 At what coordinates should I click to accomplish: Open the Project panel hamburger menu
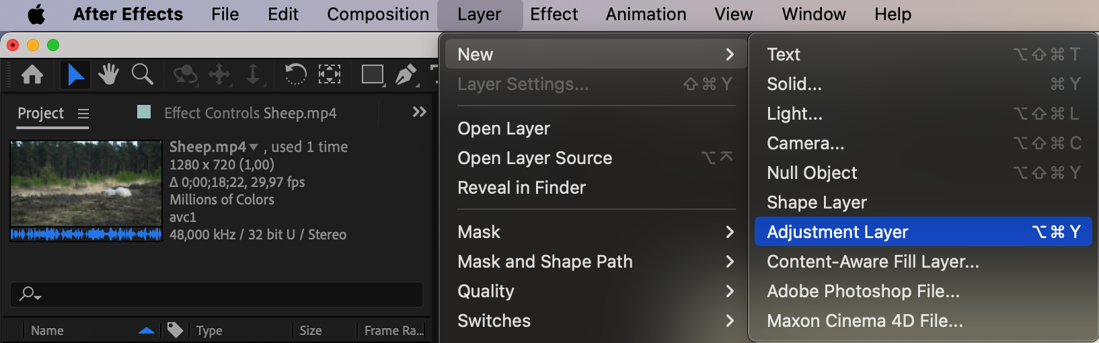(x=83, y=114)
